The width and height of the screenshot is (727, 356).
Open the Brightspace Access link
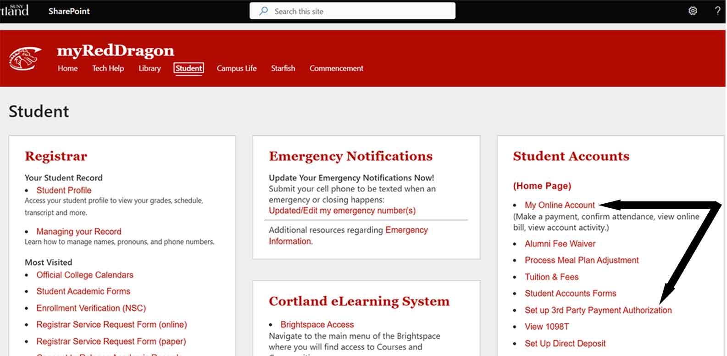point(317,325)
